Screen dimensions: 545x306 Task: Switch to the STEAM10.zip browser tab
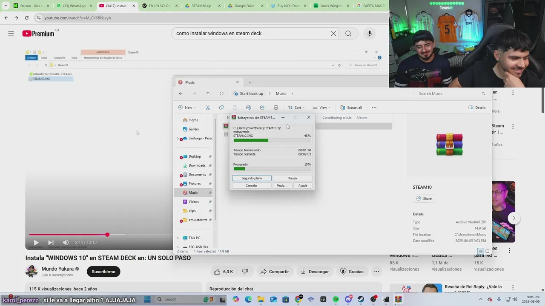(x=201, y=6)
